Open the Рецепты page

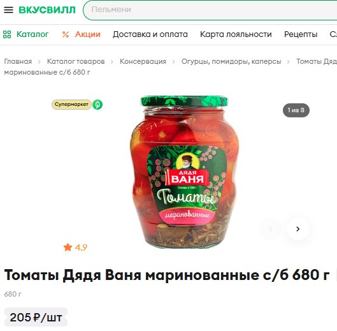[x=301, y=34]
